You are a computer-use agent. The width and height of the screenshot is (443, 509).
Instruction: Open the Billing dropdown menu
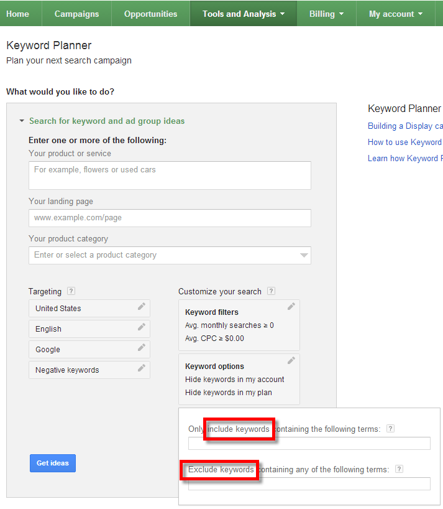pos(326,14)
